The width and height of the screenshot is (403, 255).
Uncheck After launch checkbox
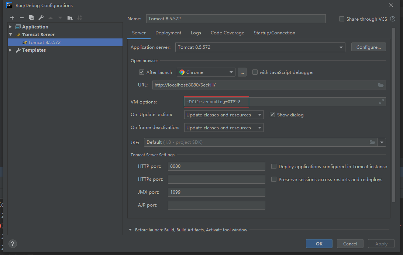[142, 72]
